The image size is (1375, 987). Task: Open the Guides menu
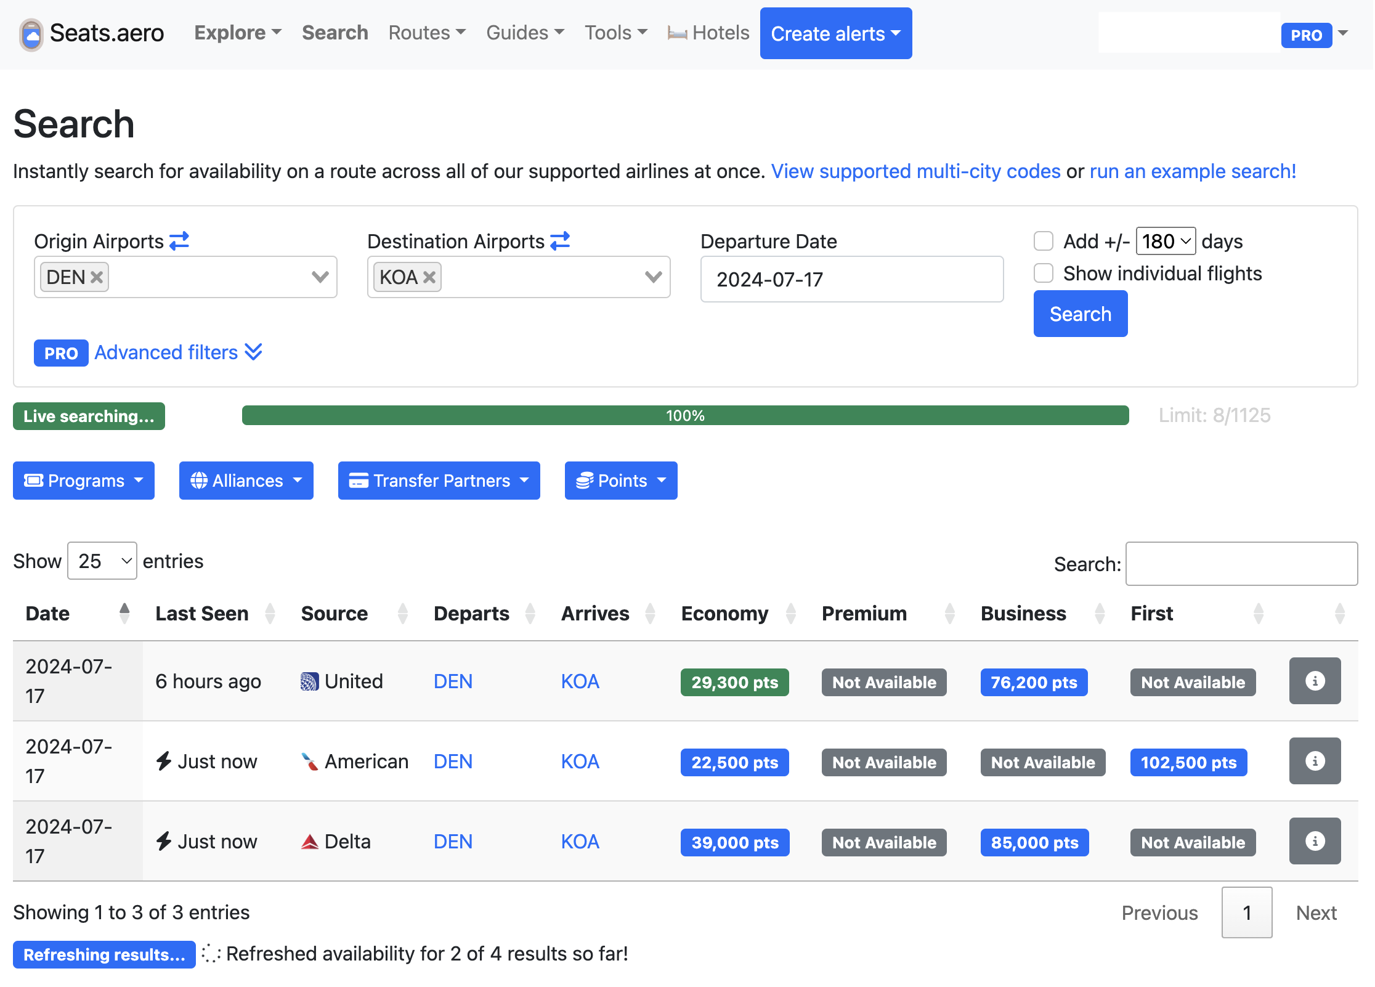[525, 33]
